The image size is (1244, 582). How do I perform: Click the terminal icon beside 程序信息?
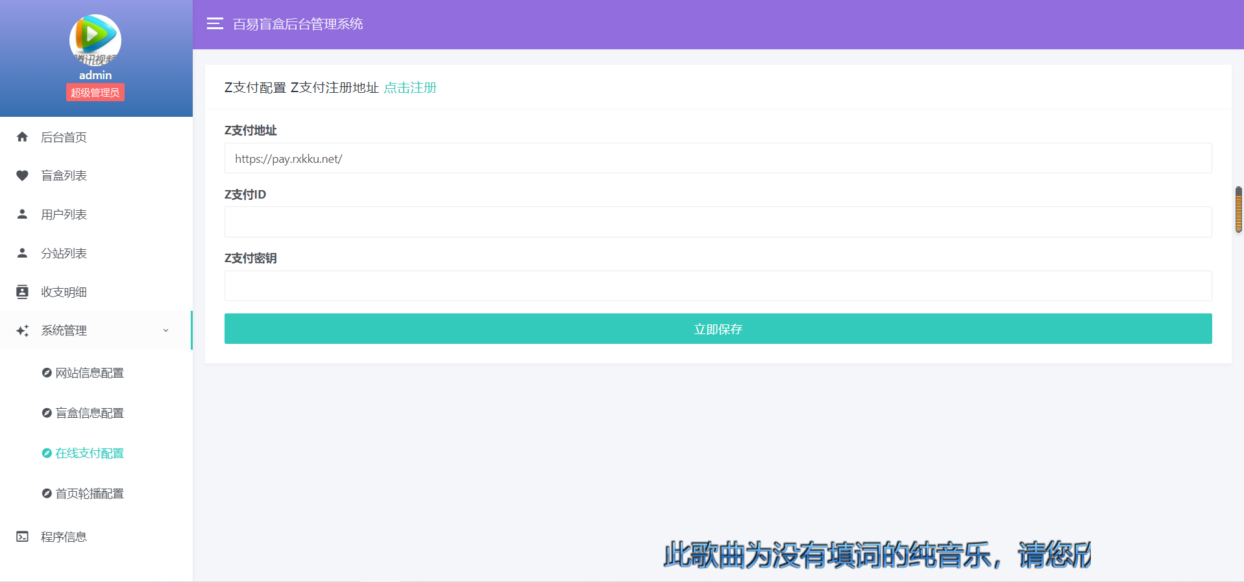coord(22,537)
